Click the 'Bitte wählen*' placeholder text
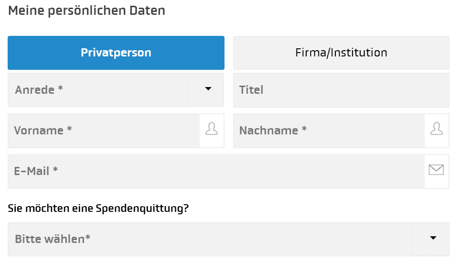The width and height of the screenshot is (460, 264). click(x=53, y=239)
